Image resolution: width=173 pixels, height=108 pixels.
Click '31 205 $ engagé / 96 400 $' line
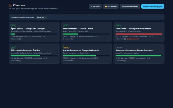(80, 36)
